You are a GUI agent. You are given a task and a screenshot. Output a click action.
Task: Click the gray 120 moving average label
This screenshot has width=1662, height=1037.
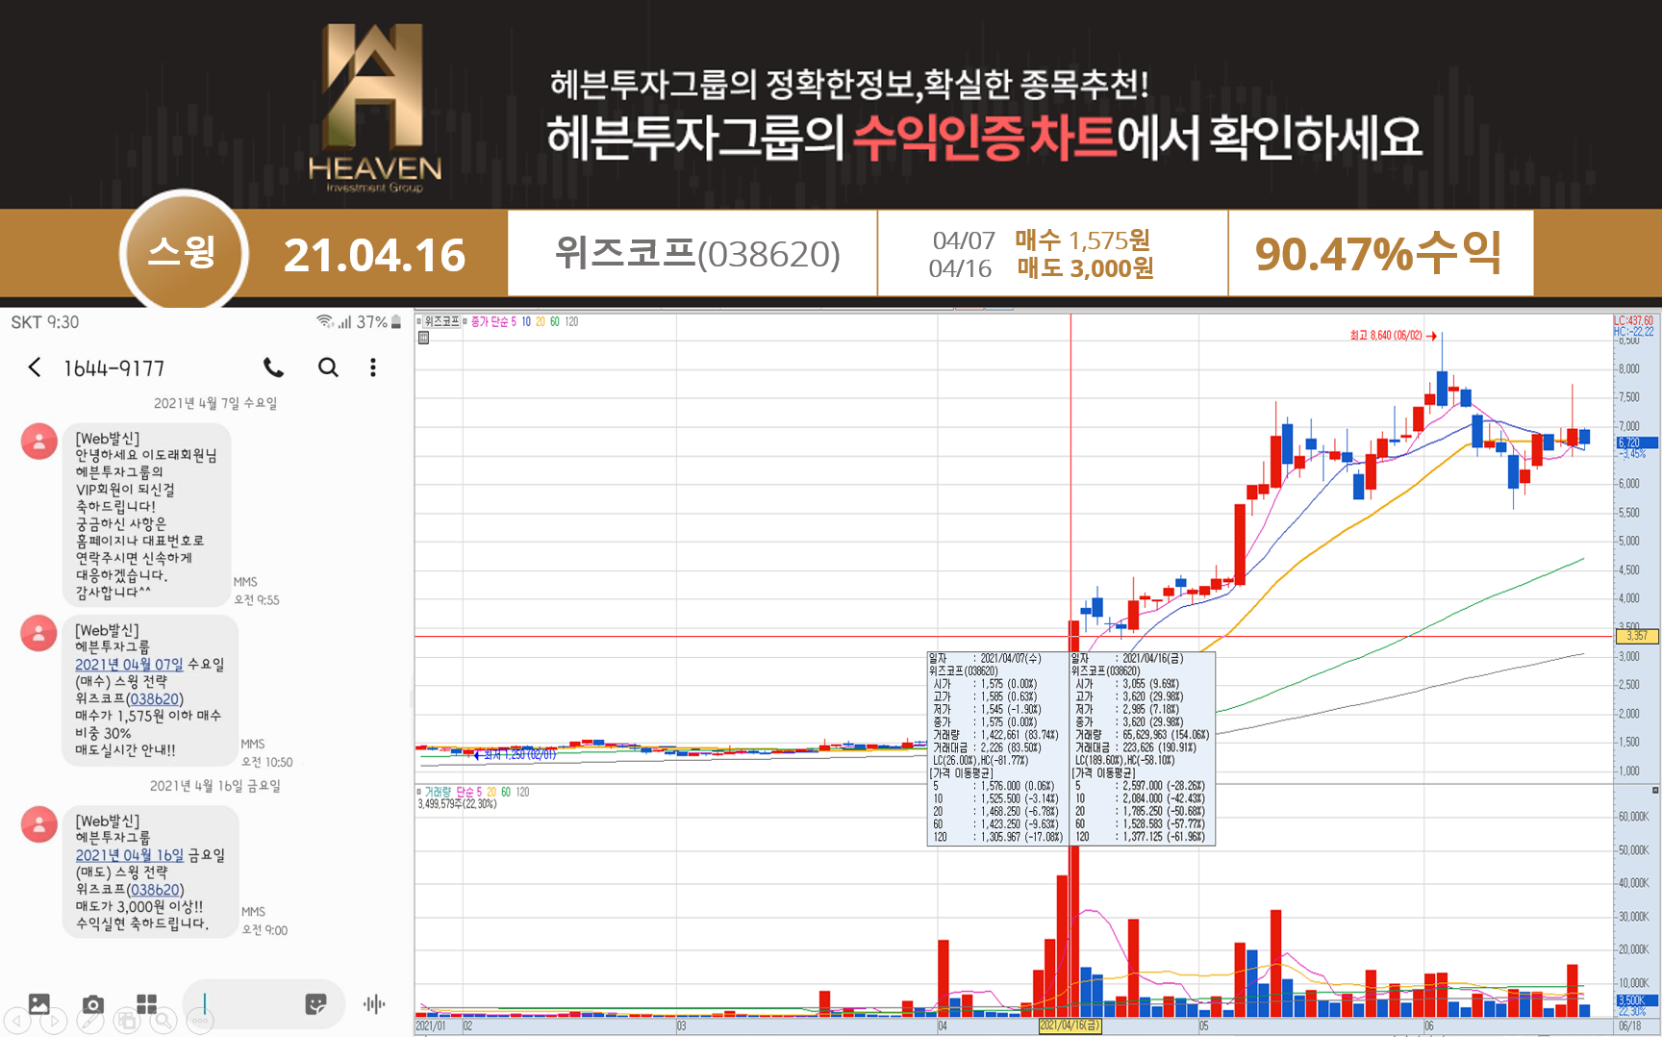click(571, 321)
